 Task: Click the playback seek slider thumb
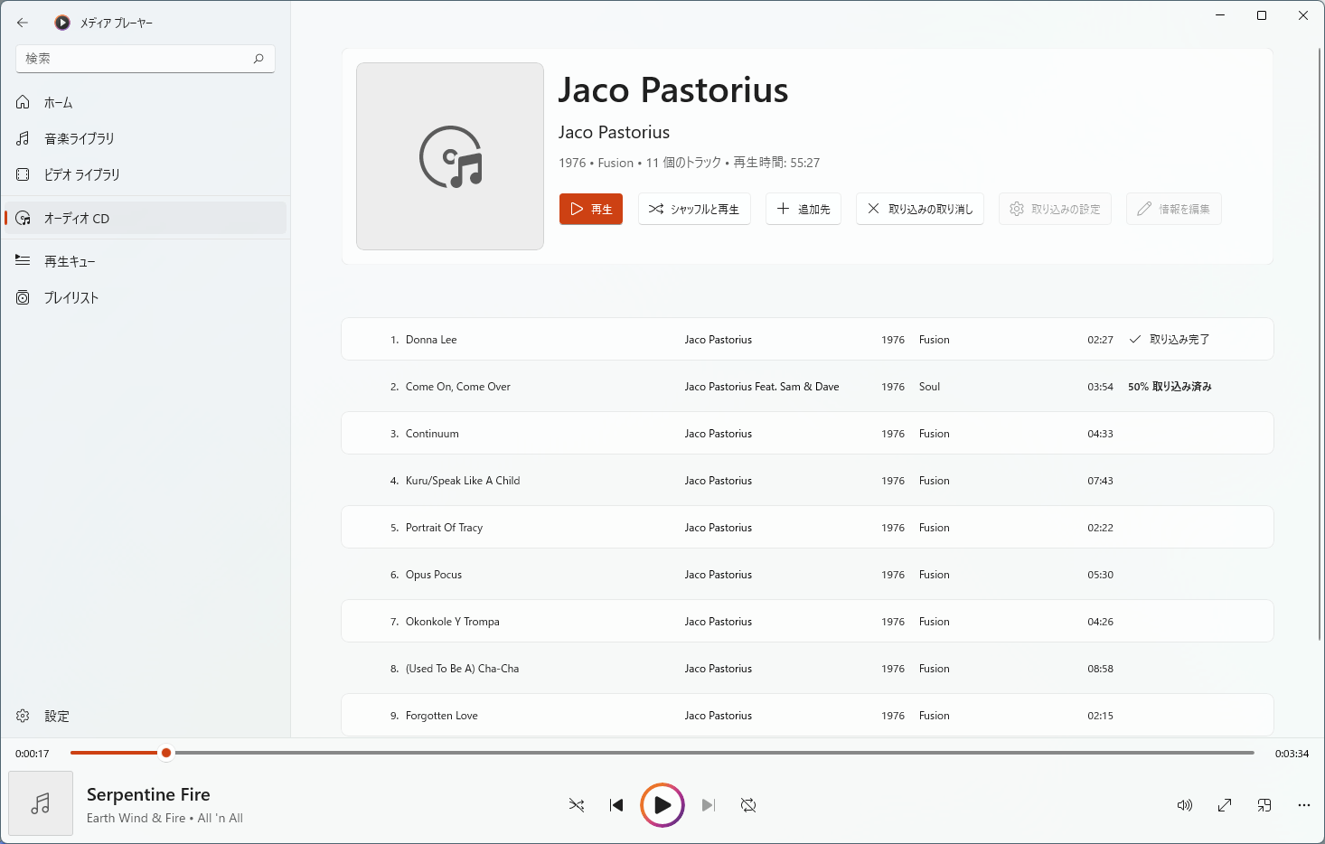point(166,753)
